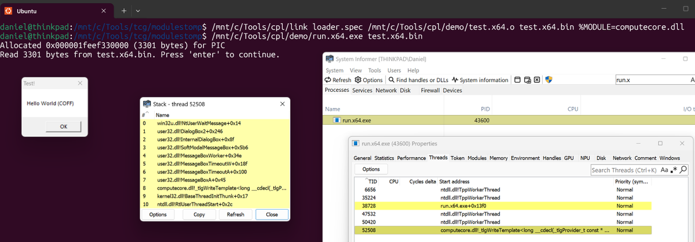Click Refresh in the Stack window

[x=235, y=214]
